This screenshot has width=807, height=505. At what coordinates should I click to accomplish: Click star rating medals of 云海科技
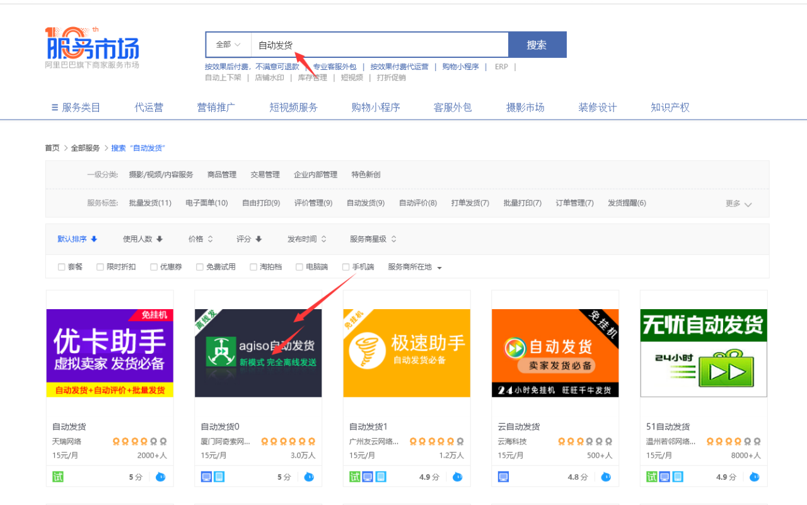click(585, 441)
